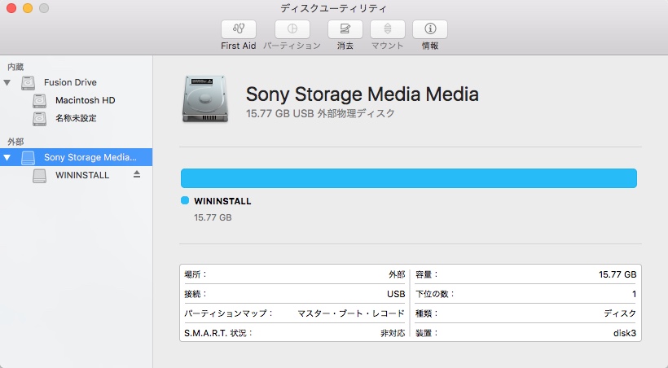Select WININSTALL in the sidebar
Image resolution: width=668 pixels, height=368 pixels.
click(x=82, y=175)
